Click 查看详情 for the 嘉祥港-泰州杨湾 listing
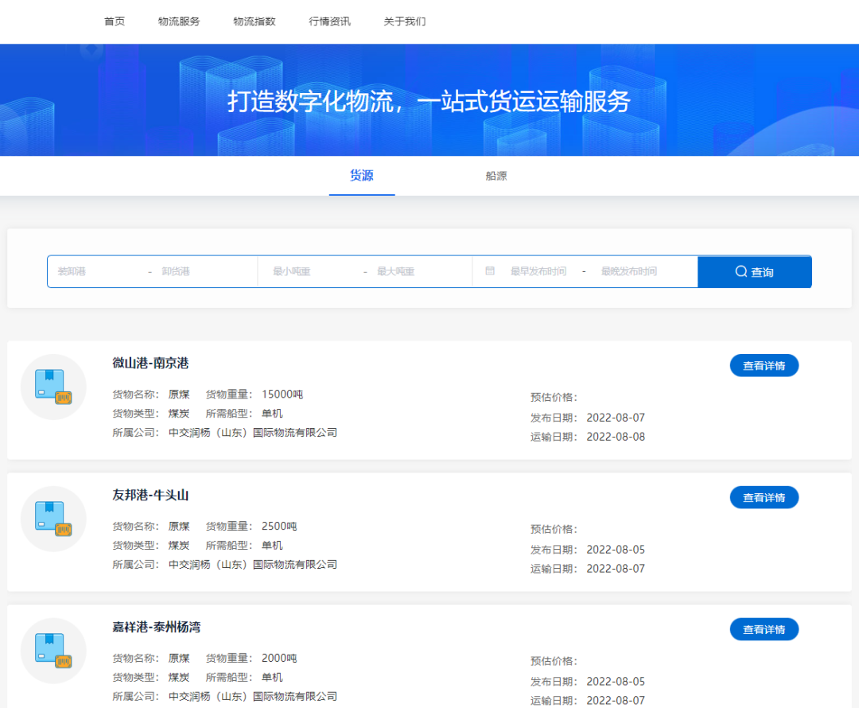This screenshot has height=708, width=859. pos(764,629)
